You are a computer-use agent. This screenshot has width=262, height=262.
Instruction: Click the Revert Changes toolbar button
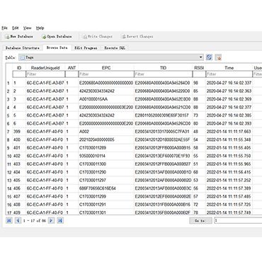(137, 37)
